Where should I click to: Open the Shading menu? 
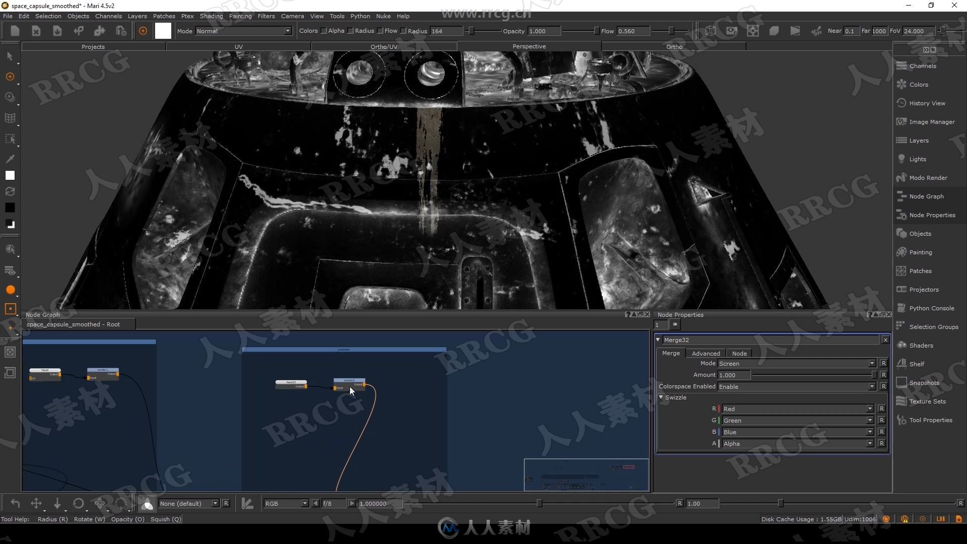pos(211,16)
